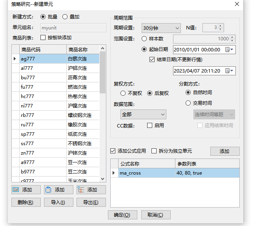257x226 pixels.
Task: Choose the 不复权 adjustment option
Action: 123,93
